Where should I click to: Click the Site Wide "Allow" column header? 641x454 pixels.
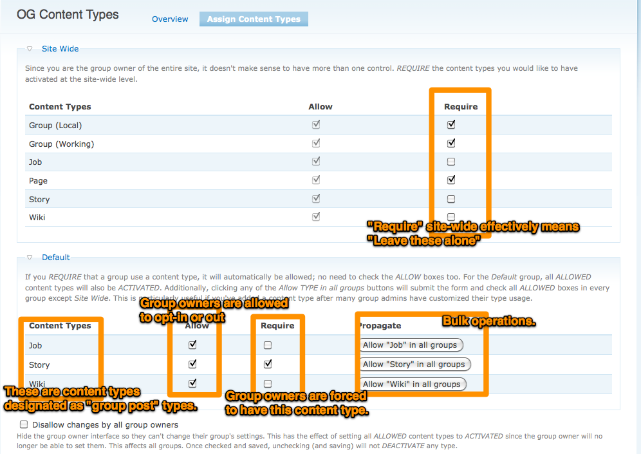click(x=320, y=106)
